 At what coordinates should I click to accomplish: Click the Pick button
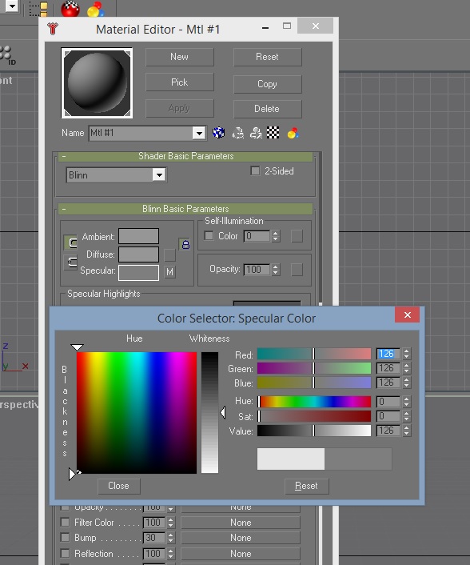[180, 82]
